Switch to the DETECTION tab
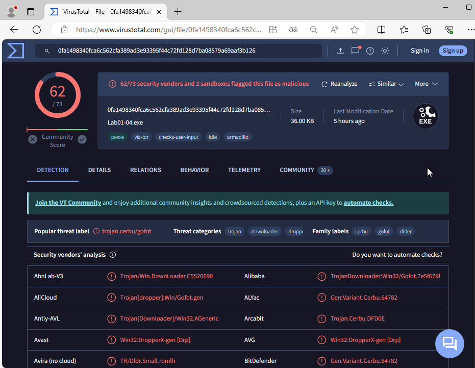This screenshot has height=368, width=475. 53,170
